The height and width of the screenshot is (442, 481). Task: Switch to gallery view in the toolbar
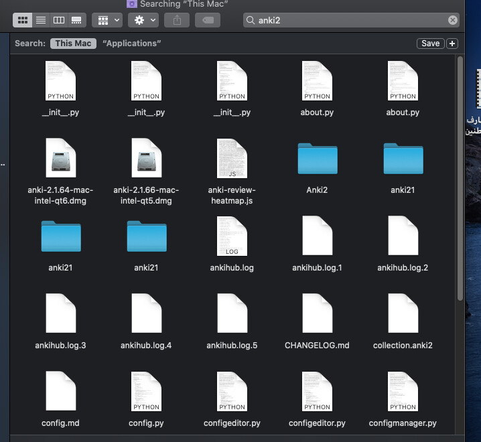click(x=76, y=20)
